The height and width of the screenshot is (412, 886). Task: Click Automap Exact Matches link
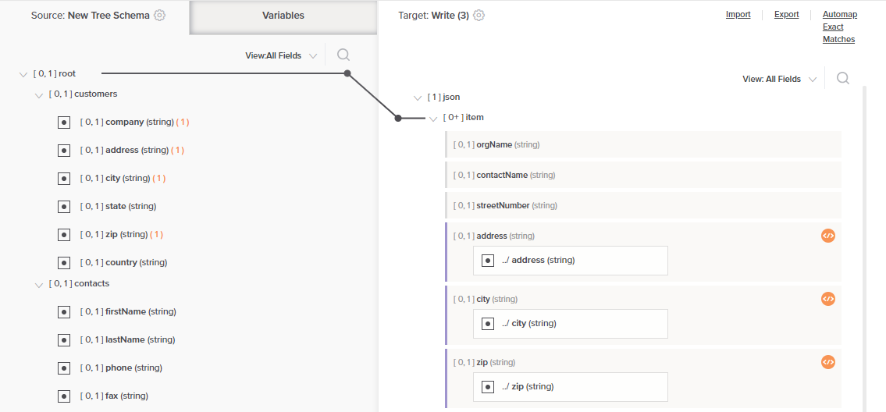840,27
